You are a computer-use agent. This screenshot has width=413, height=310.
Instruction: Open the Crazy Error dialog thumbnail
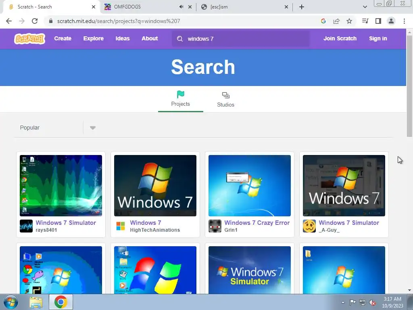[249, 186]
